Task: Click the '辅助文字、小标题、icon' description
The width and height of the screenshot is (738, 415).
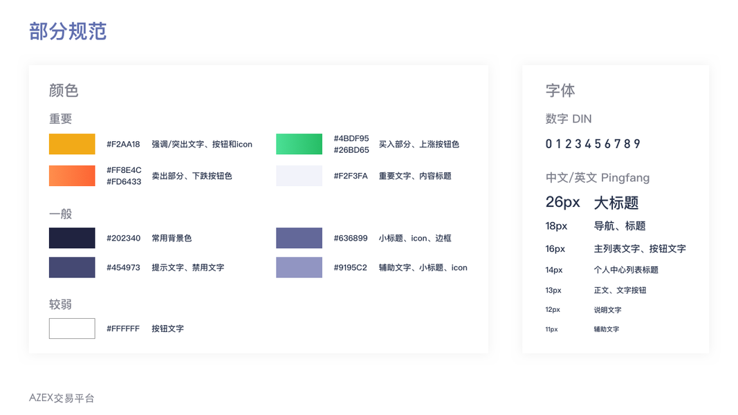Action: [x=423, y=268]
